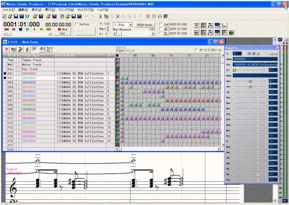This screenshot has height=205, width=289.
Task: Click the yellow fast-forward transport button
Action: click(x=41, y=29)
